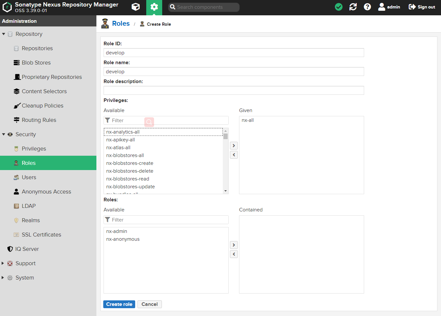The height and width of the screenshot is (316, 441).
Task: Select nx-blobstores-delete privilege
Action: 163,171
